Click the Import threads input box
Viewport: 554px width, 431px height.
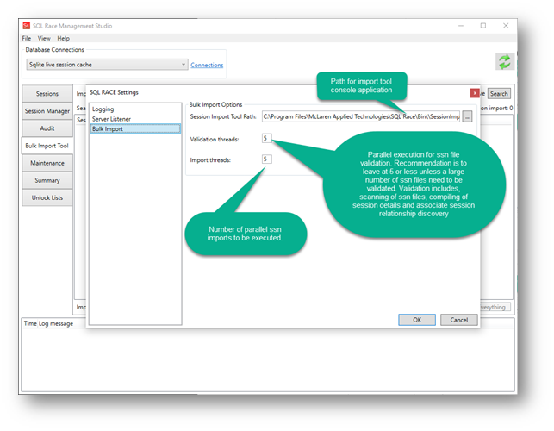pos(267,159)
